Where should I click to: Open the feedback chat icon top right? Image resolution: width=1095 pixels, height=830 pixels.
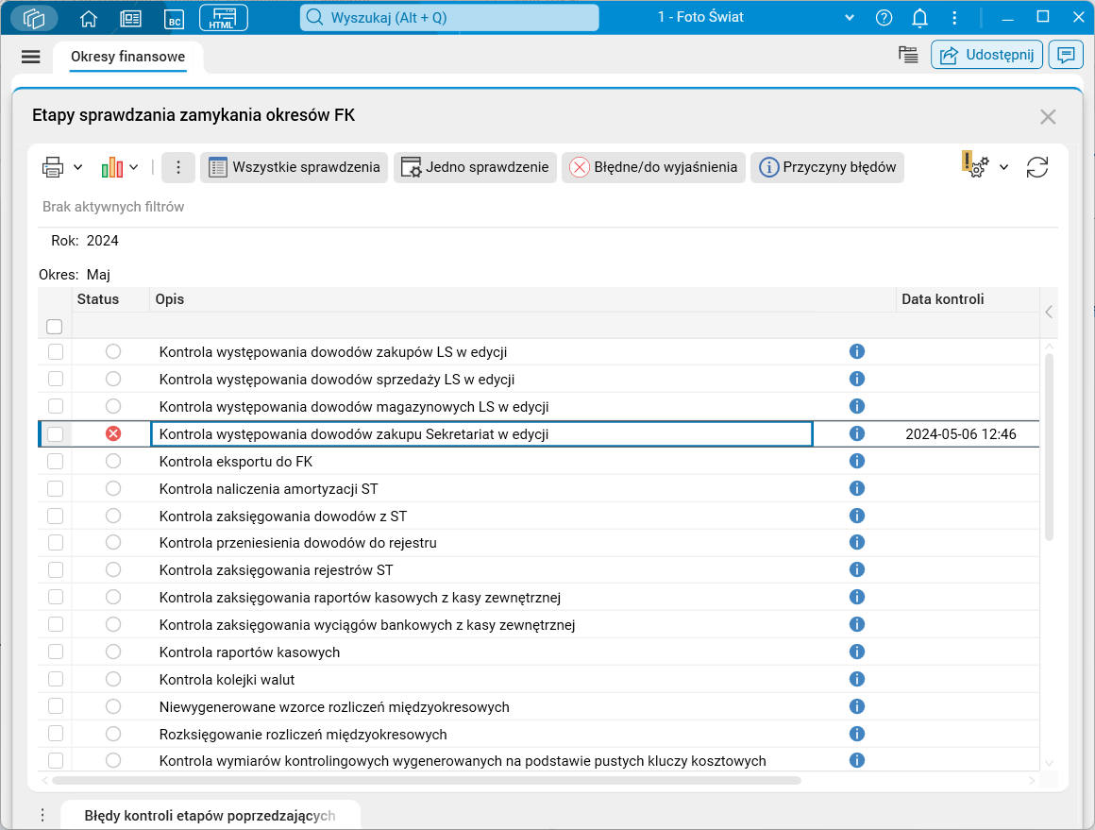(x=1065, y=54)
